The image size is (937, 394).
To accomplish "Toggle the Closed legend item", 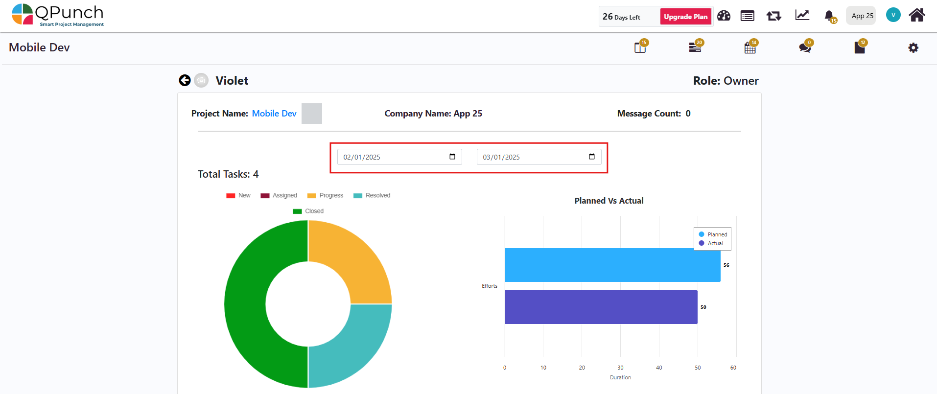I will (308, 211).
